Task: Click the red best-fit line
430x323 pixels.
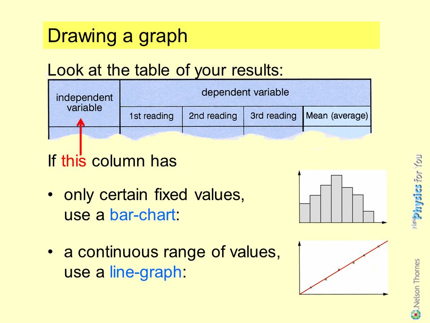Action: (344, 267)
